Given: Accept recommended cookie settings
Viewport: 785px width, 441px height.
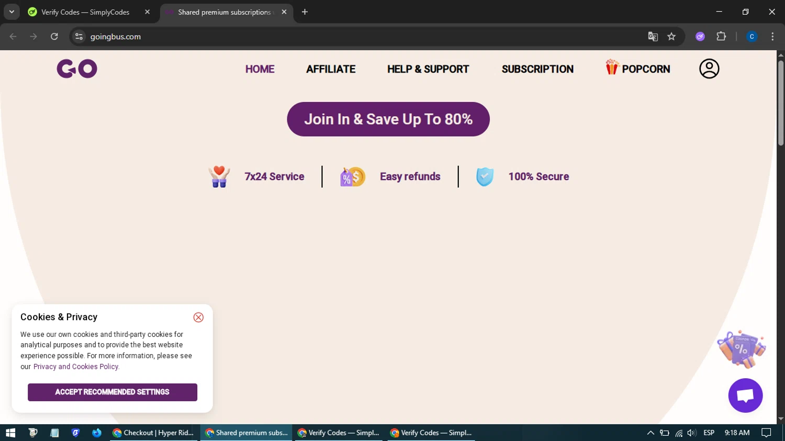Looking at the screenshot, I should (113, 392).
